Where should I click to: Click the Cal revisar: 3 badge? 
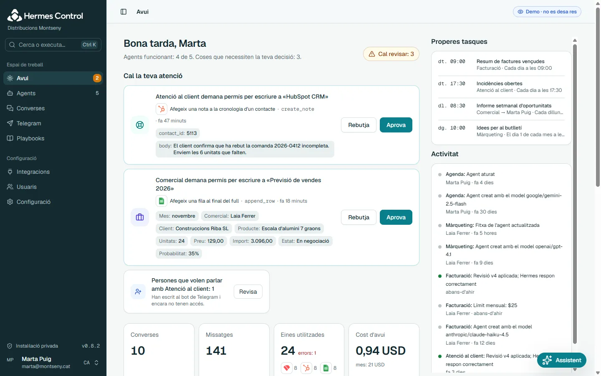[x=391, y=54]
